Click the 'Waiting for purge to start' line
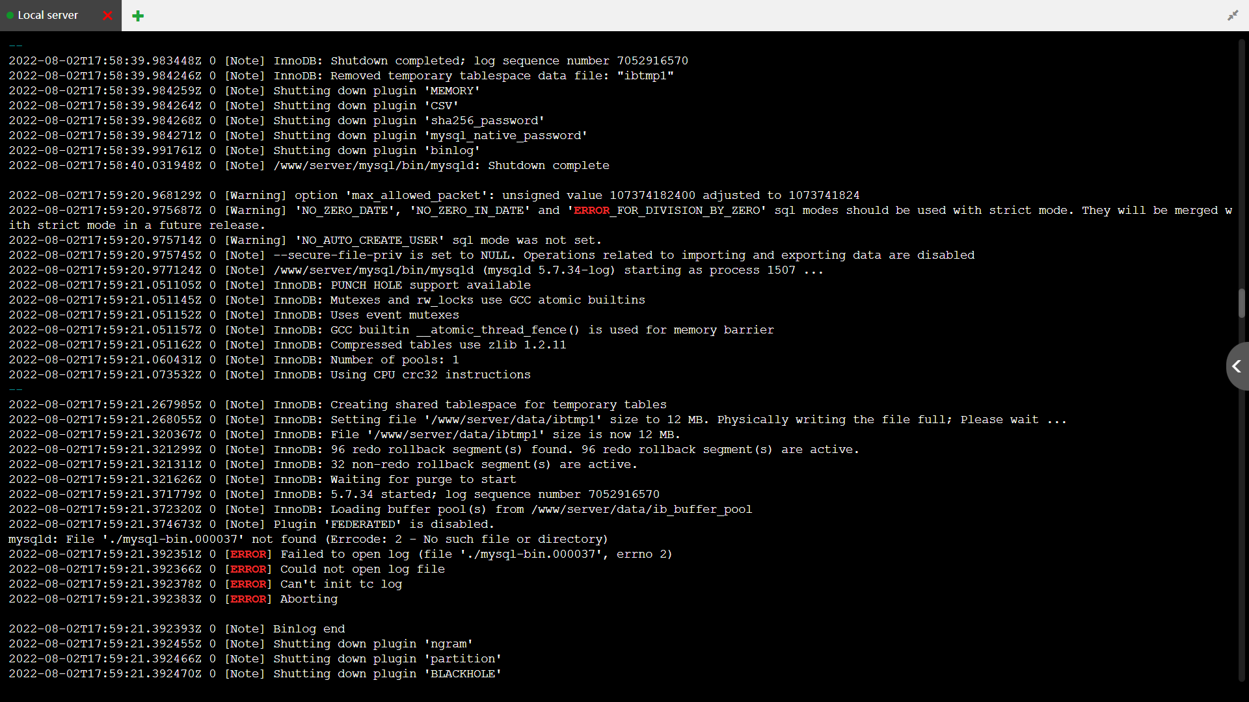Viewport: 1249px width, 702px height. tap(423, 479)
